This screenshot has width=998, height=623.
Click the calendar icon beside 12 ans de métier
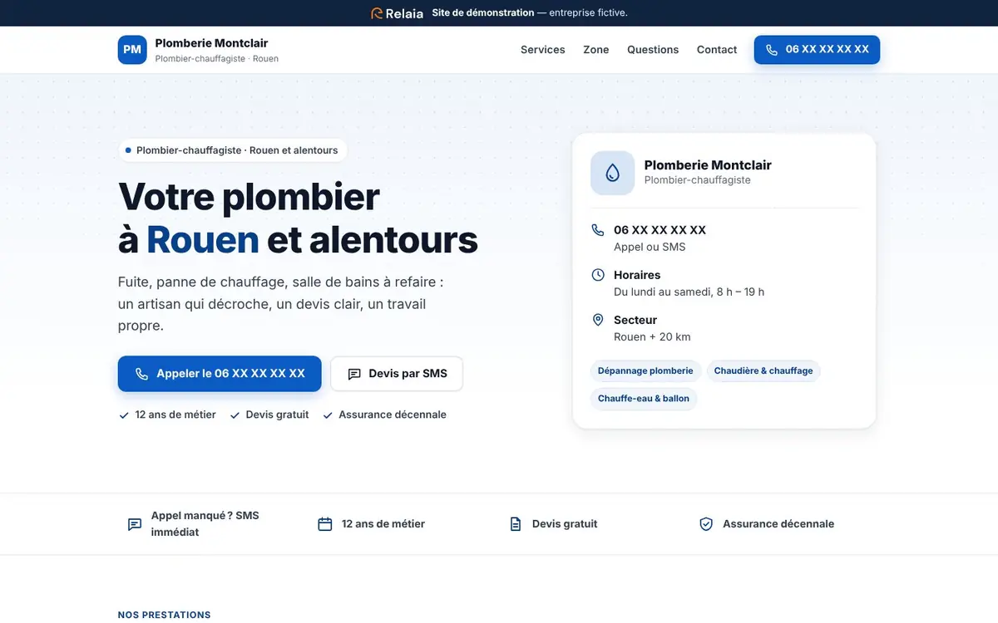tap(325, 524)
